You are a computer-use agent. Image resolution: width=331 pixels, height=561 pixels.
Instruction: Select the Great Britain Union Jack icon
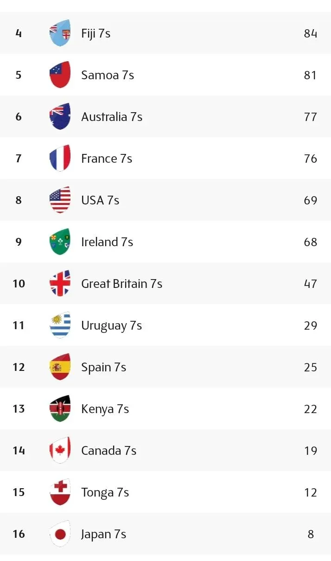tap(60, 284)
